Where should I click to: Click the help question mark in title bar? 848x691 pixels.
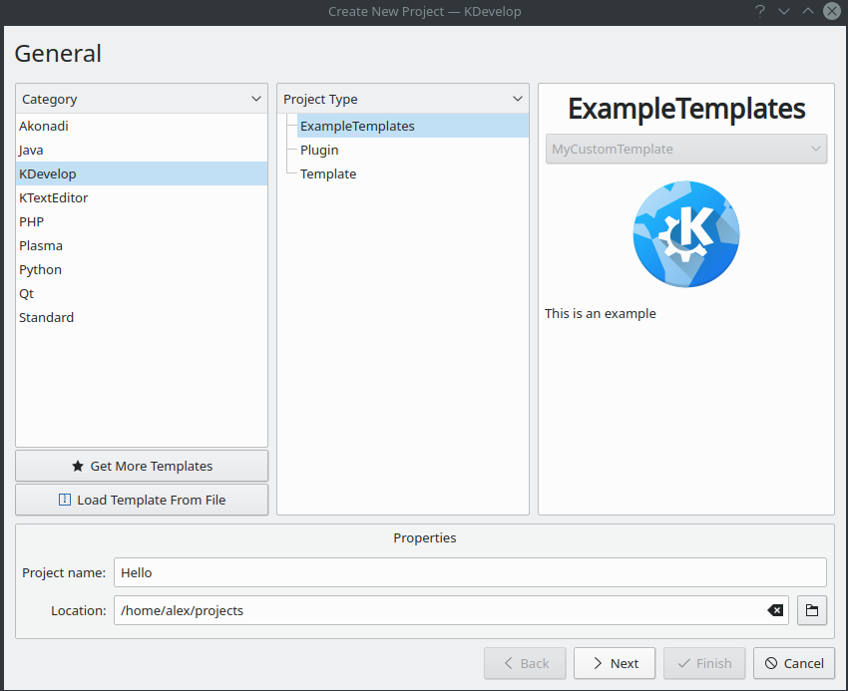[x=760, y=11]
